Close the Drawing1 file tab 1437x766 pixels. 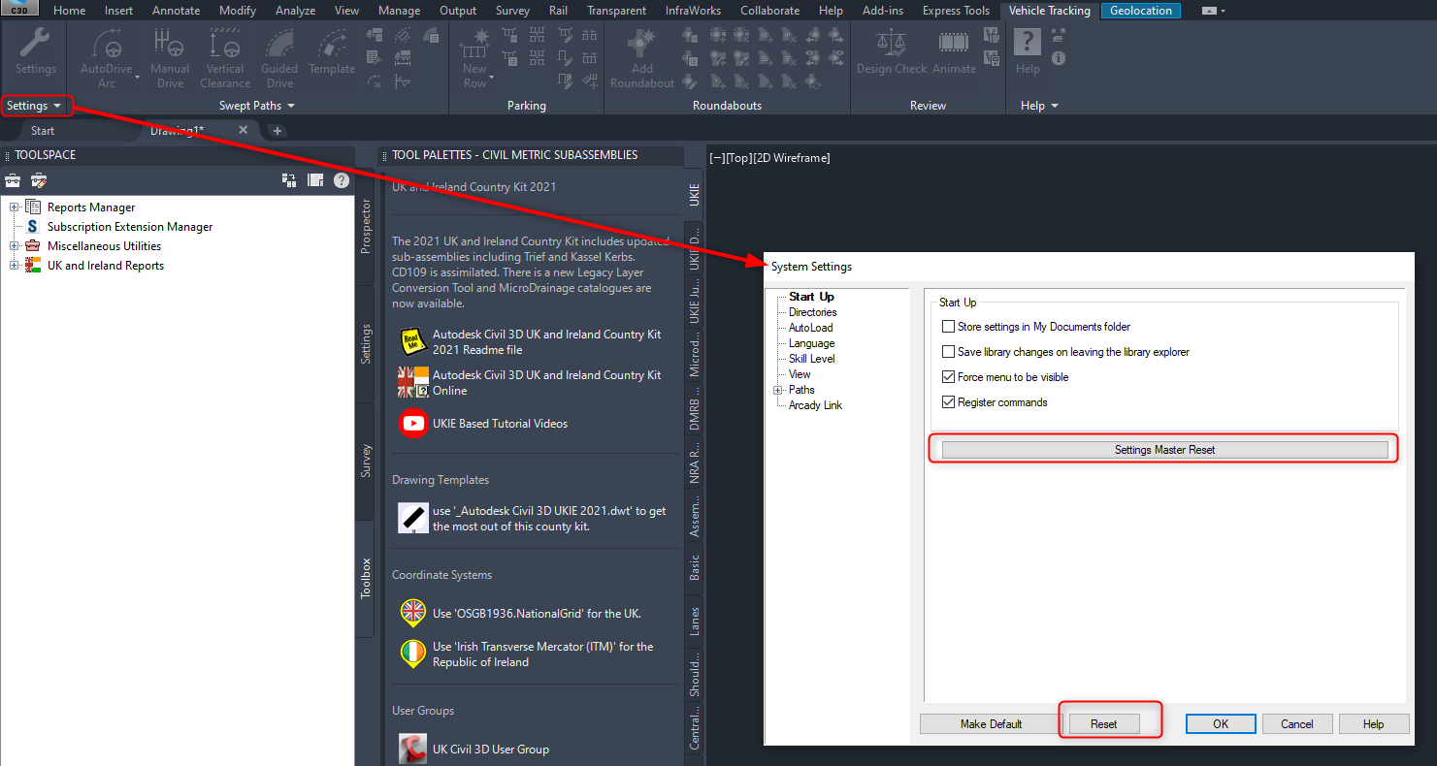[x=243, y=130]
